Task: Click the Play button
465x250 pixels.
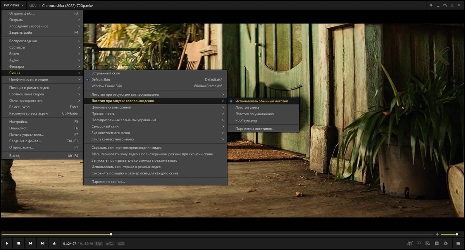Action: pyautogui.click(x=7, y=243)
